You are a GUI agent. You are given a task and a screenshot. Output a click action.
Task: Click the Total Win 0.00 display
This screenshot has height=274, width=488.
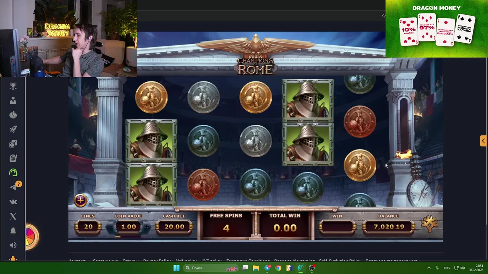click(285, 228)
